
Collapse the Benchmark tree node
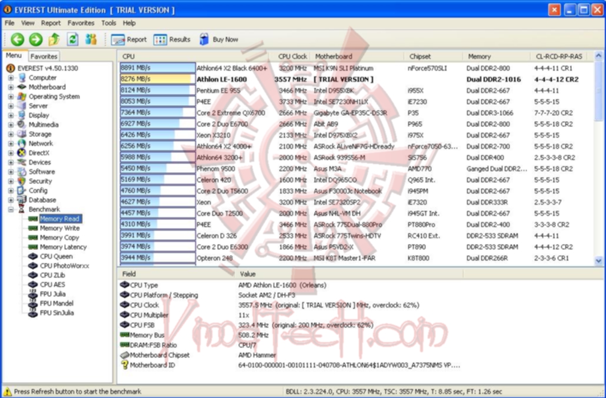[11, 209]
